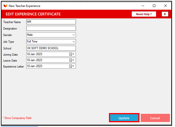
Task: Expand the Gender dropdown
Action: pos(73,35)
